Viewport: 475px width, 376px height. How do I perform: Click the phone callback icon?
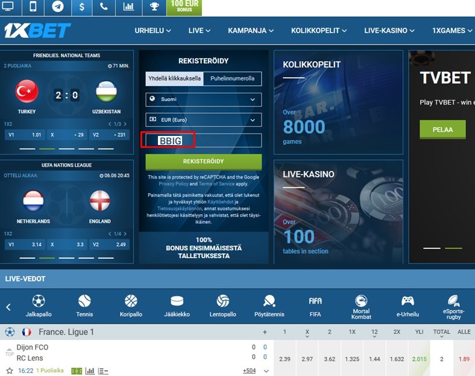104,7
